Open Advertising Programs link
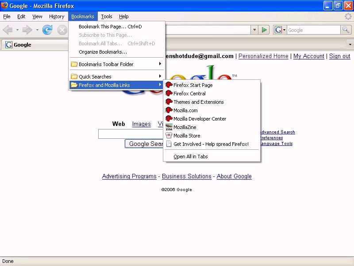This screenshot has width=354, height=266. coord(129,176)
